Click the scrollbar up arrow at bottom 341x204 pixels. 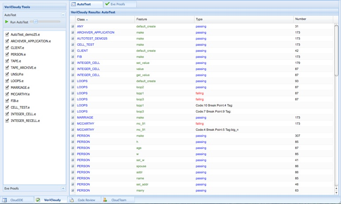337,188
